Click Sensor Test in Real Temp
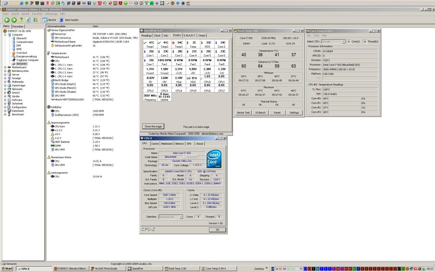Image resolution: width=435 pixels, height=272 pixels. (x=243, y=113)
